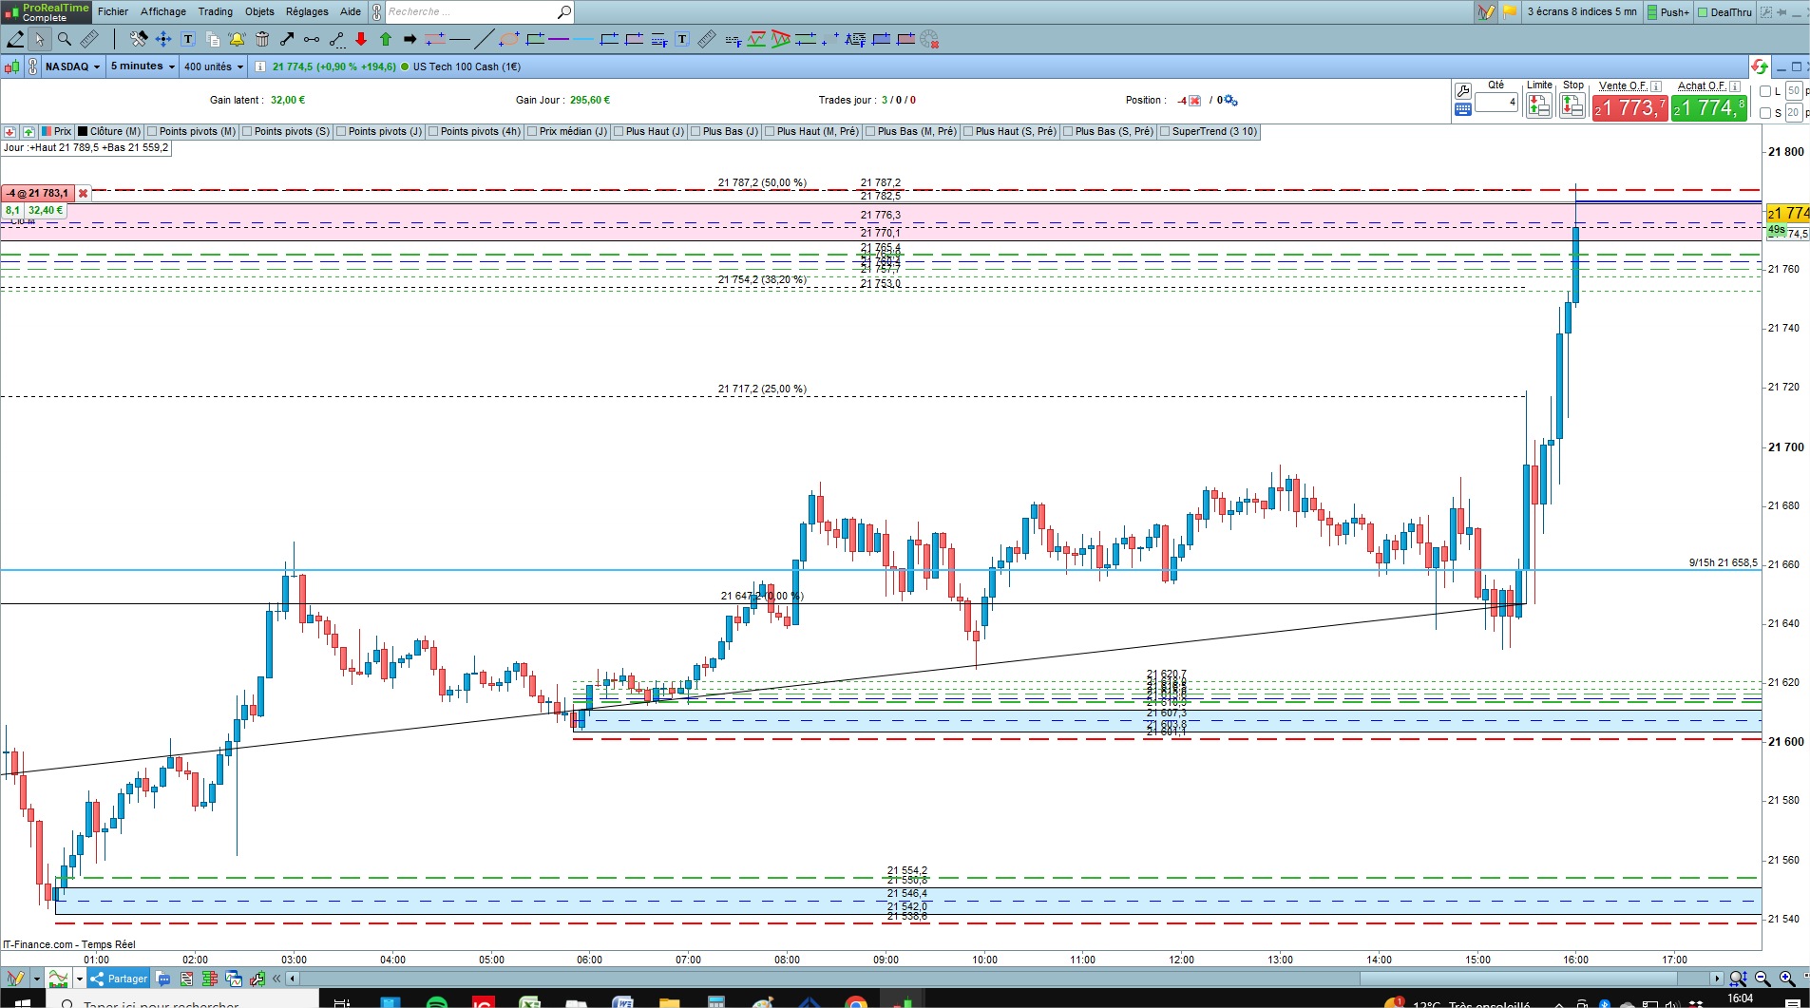Screen dimensions: 1810x1008
Task: Check the S stop checkbox
Action: 1765,113
